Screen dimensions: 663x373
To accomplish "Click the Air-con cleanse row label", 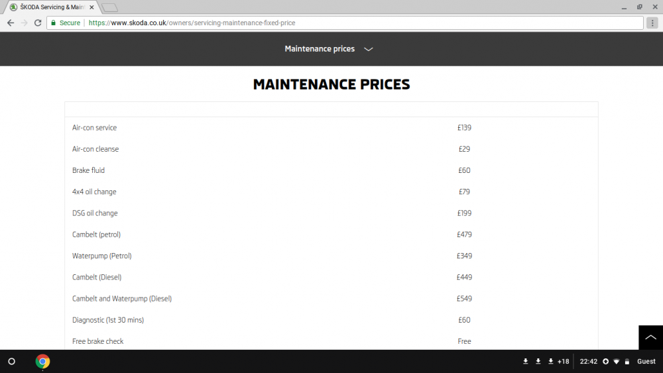I will point(95,149).
